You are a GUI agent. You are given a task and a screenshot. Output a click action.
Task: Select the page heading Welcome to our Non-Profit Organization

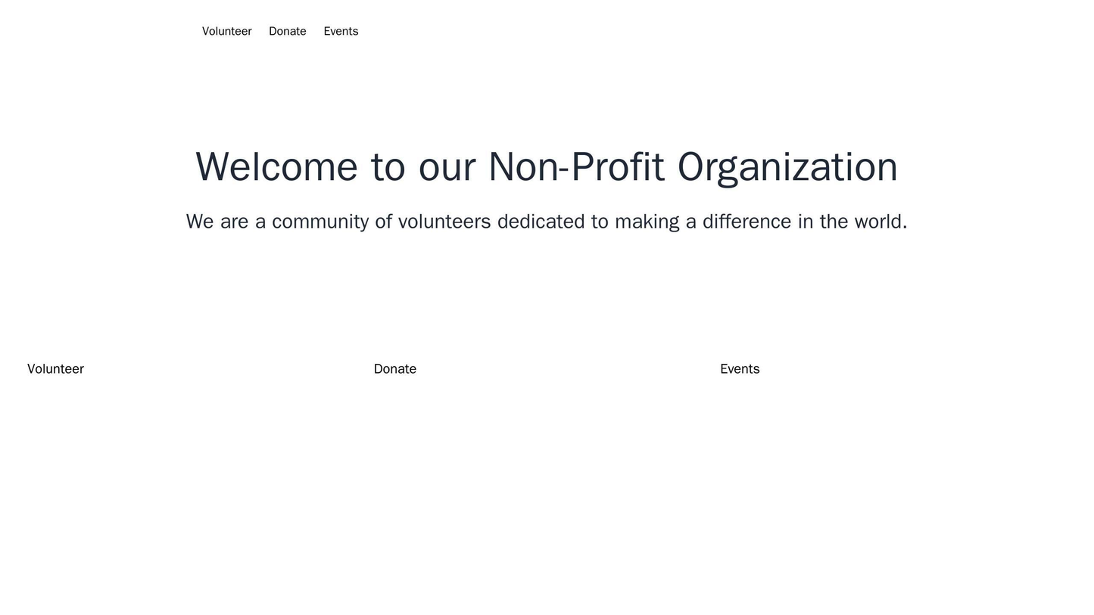[547, 166]
